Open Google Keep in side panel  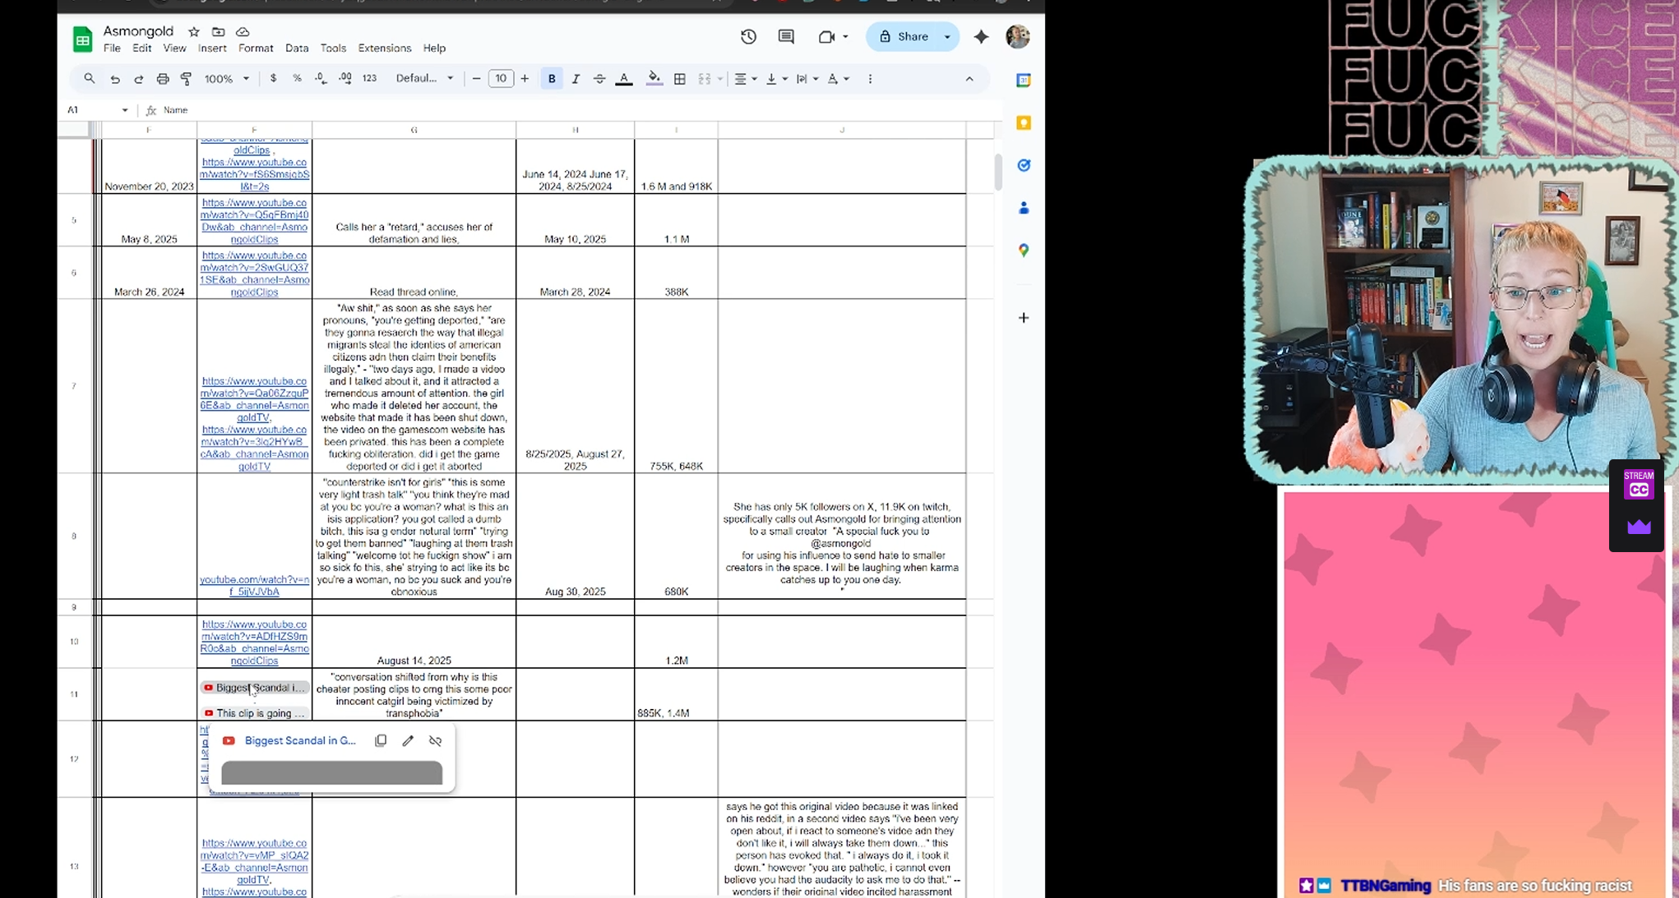click(1024, 122)
